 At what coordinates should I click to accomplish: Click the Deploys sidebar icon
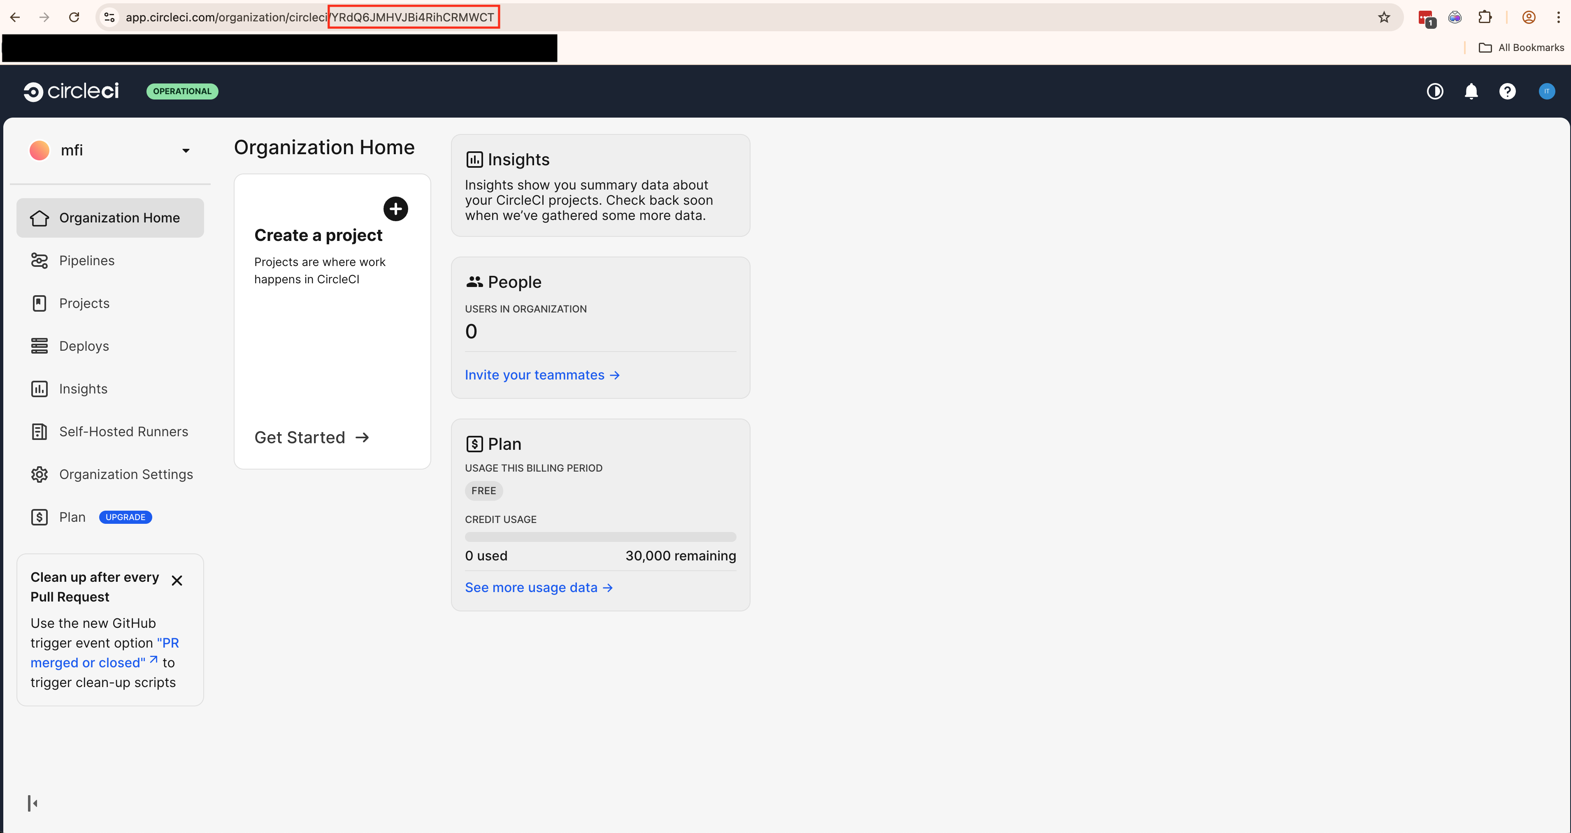(x=40, y=346)
